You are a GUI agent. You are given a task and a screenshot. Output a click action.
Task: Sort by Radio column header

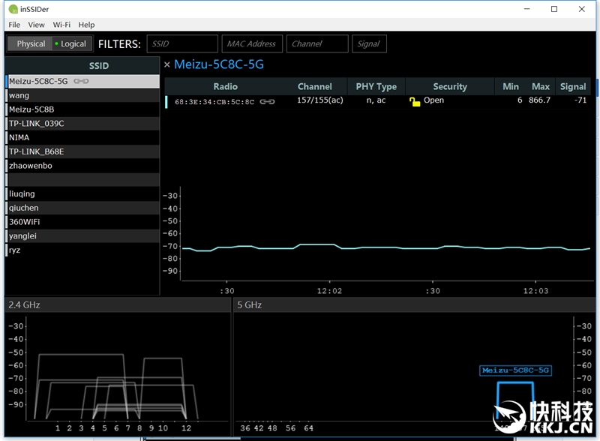click(226, 86)
